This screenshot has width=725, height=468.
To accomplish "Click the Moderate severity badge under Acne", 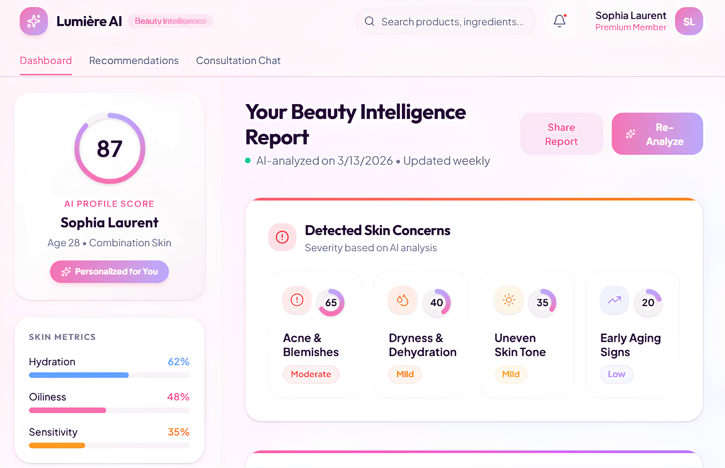I will [311, 374].
